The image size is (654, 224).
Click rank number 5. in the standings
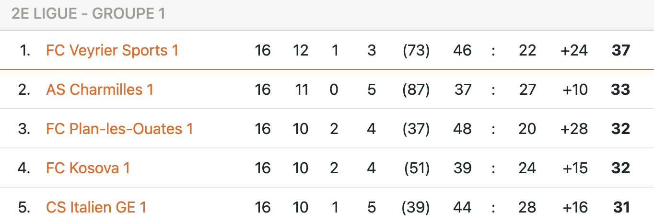(x=24, y=207)
